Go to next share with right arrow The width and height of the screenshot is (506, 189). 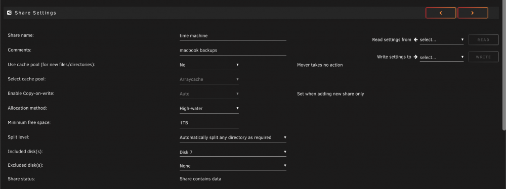(473, 13)
